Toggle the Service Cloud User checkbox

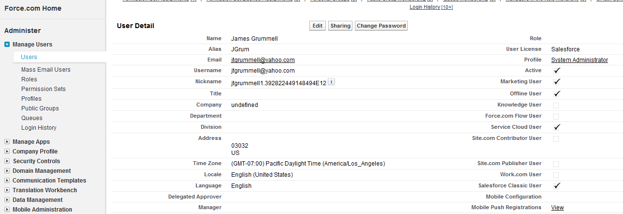(x=557, y=127)
